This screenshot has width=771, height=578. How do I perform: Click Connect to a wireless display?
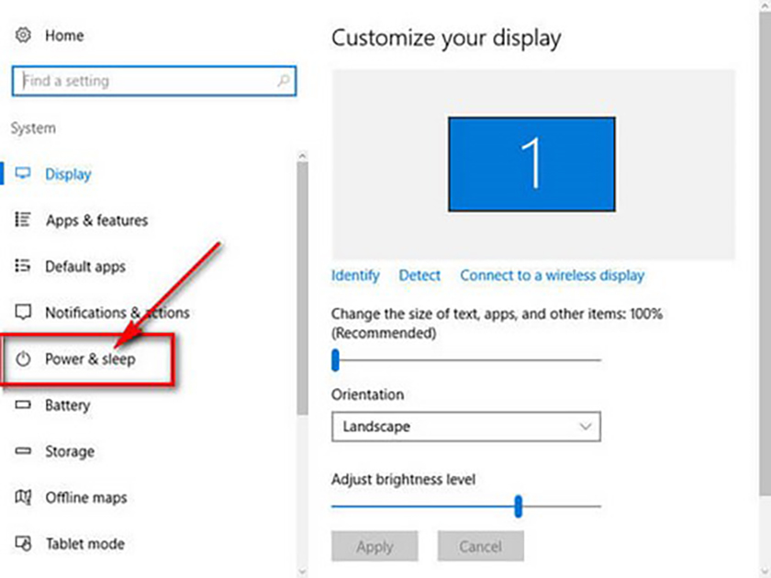click(x=552, y=275)
